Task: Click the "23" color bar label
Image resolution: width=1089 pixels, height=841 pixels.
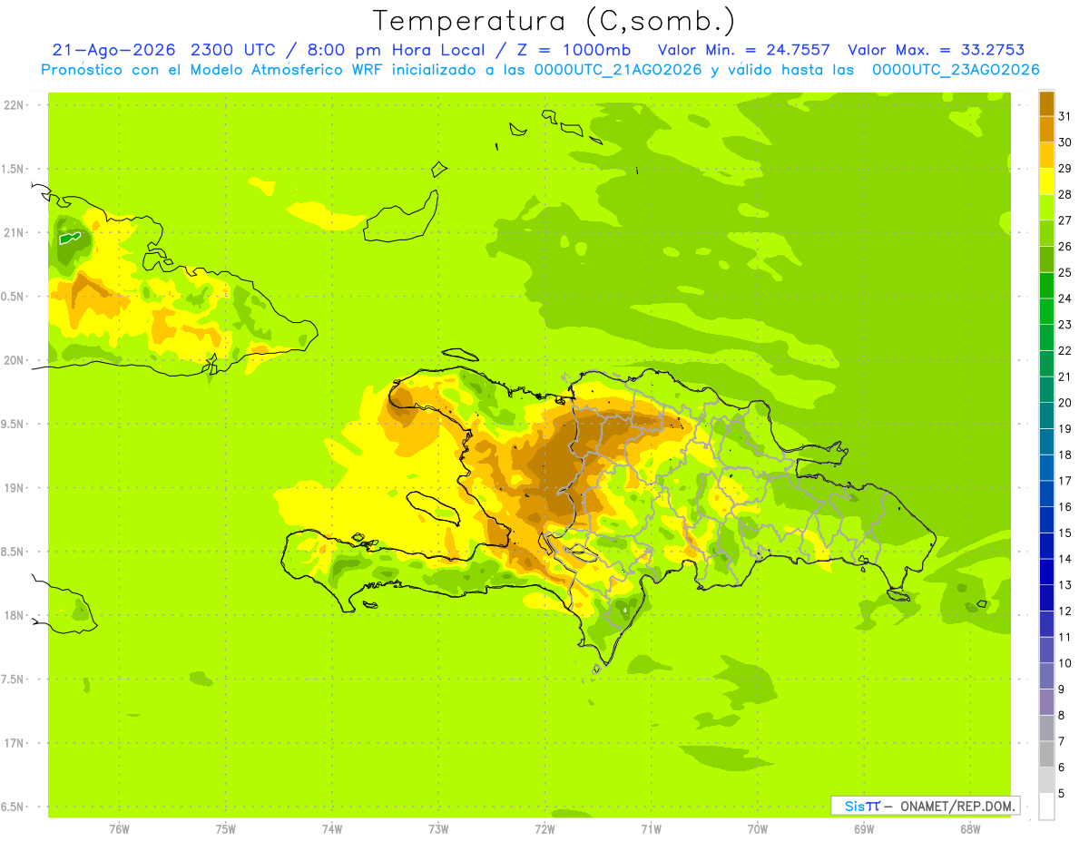Action: coord(1064,325)
